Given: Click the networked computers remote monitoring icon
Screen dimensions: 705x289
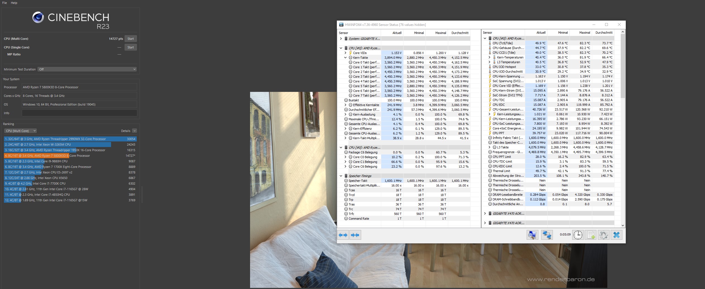Looking at the screenshot, I should tap(547, 235).
